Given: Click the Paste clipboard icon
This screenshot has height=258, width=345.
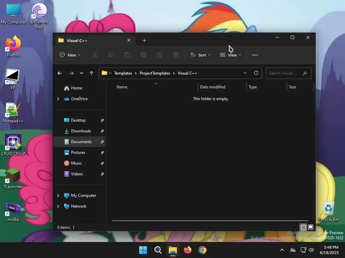Looking at the screenshot, I should tap(127, 55).
